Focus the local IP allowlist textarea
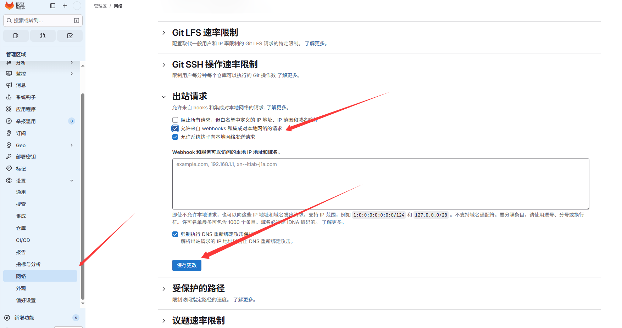Screen dimensions: 622x328 [x=381, y=184]
